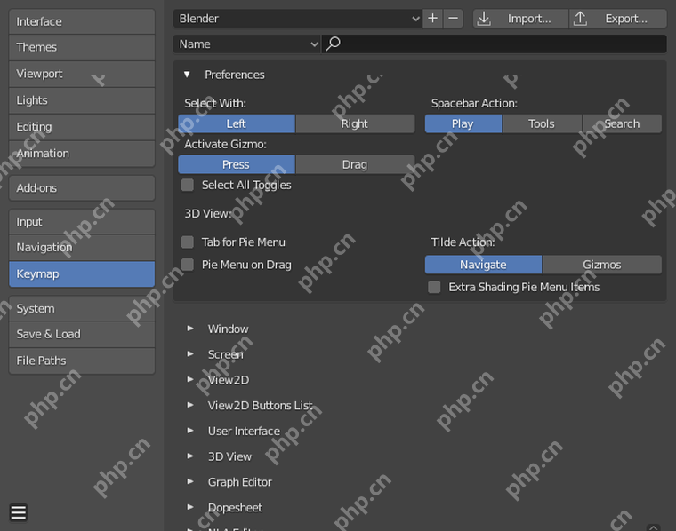Open the Name filter type dropdown
Viewport: 676px width, 531px height.
click(x=246, y=44)
